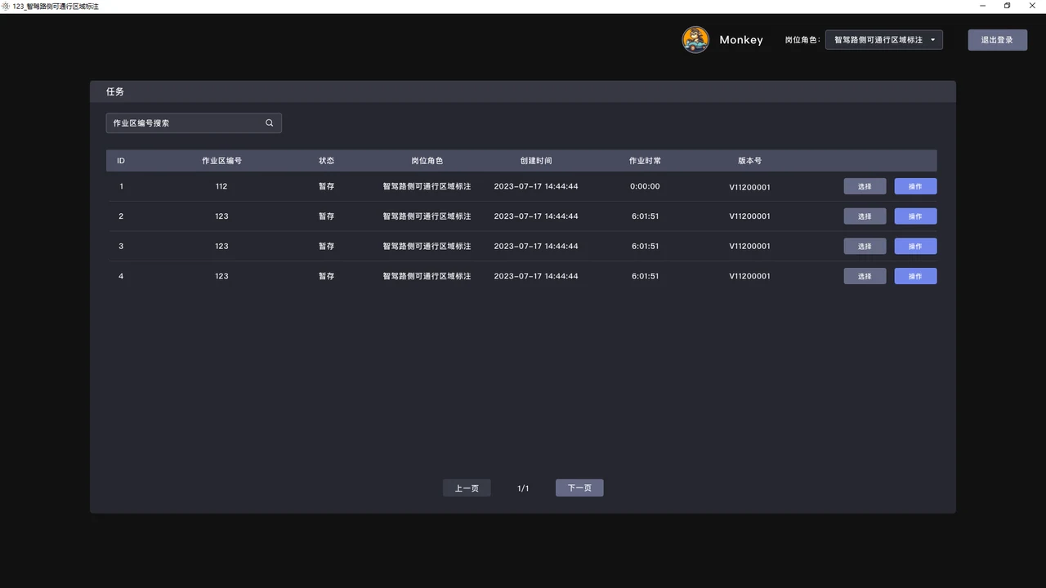Click 选择 for the row with ID 2
The width and height of the screenshot is (1046, 588).
coord(865,216)
